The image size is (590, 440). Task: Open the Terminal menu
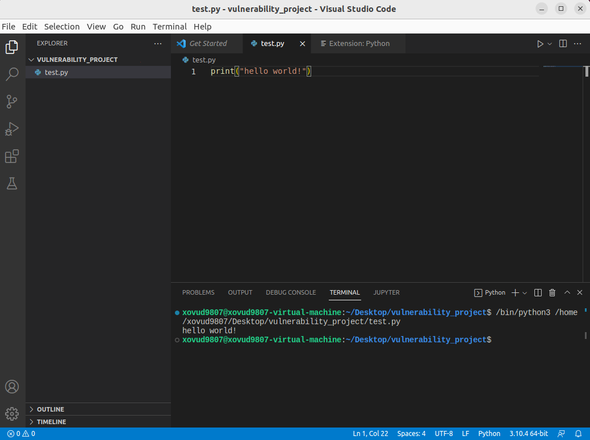coord(170,27)
